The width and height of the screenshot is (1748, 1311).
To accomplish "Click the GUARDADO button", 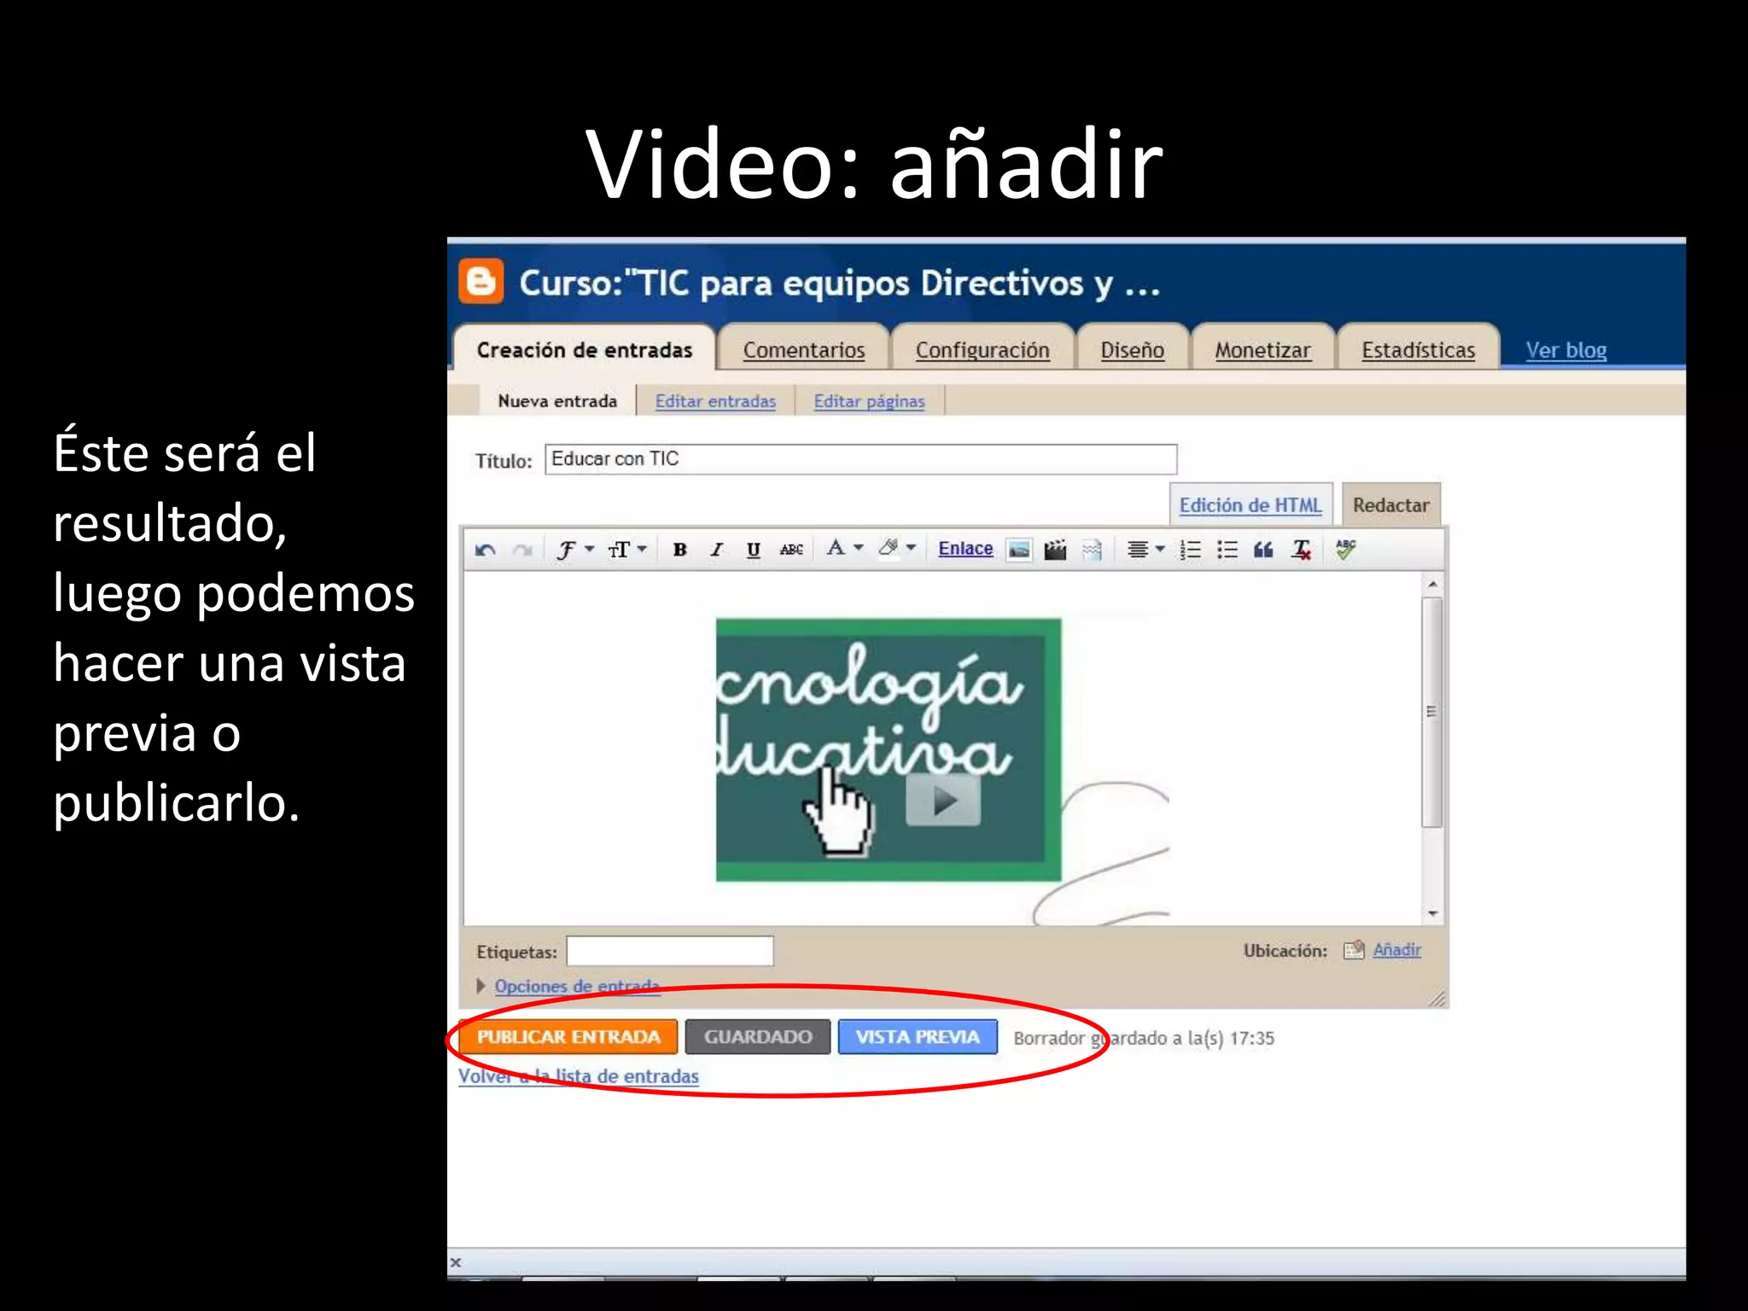I will point(758,1036).
